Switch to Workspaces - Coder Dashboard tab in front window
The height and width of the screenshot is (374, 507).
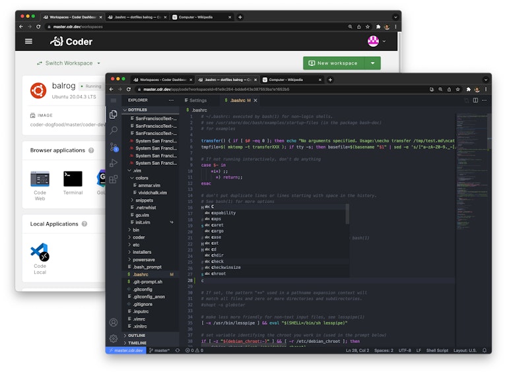point(162,80)
